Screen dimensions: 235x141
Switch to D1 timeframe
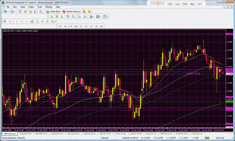click(91, 27)
